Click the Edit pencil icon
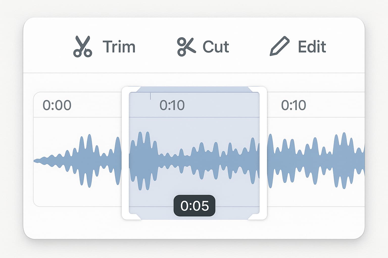 tap(280, 46)
